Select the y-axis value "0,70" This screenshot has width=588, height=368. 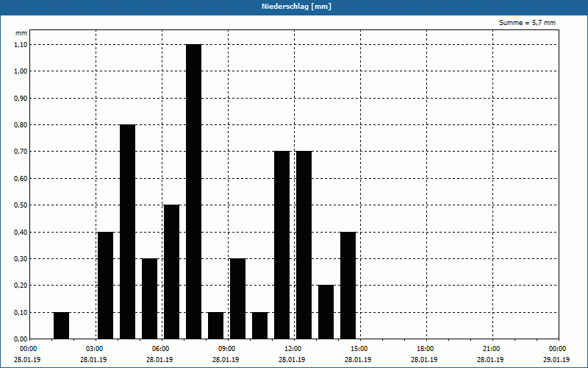21,152
